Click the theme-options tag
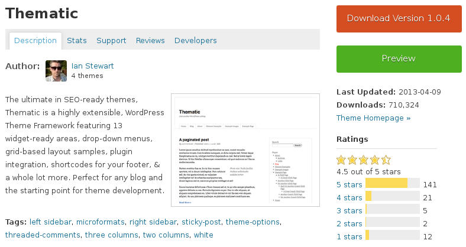 point(253,222)
